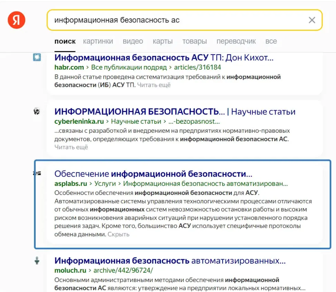Open the товары tab
This screenshot has height=292, width=336.
(195, 41)
